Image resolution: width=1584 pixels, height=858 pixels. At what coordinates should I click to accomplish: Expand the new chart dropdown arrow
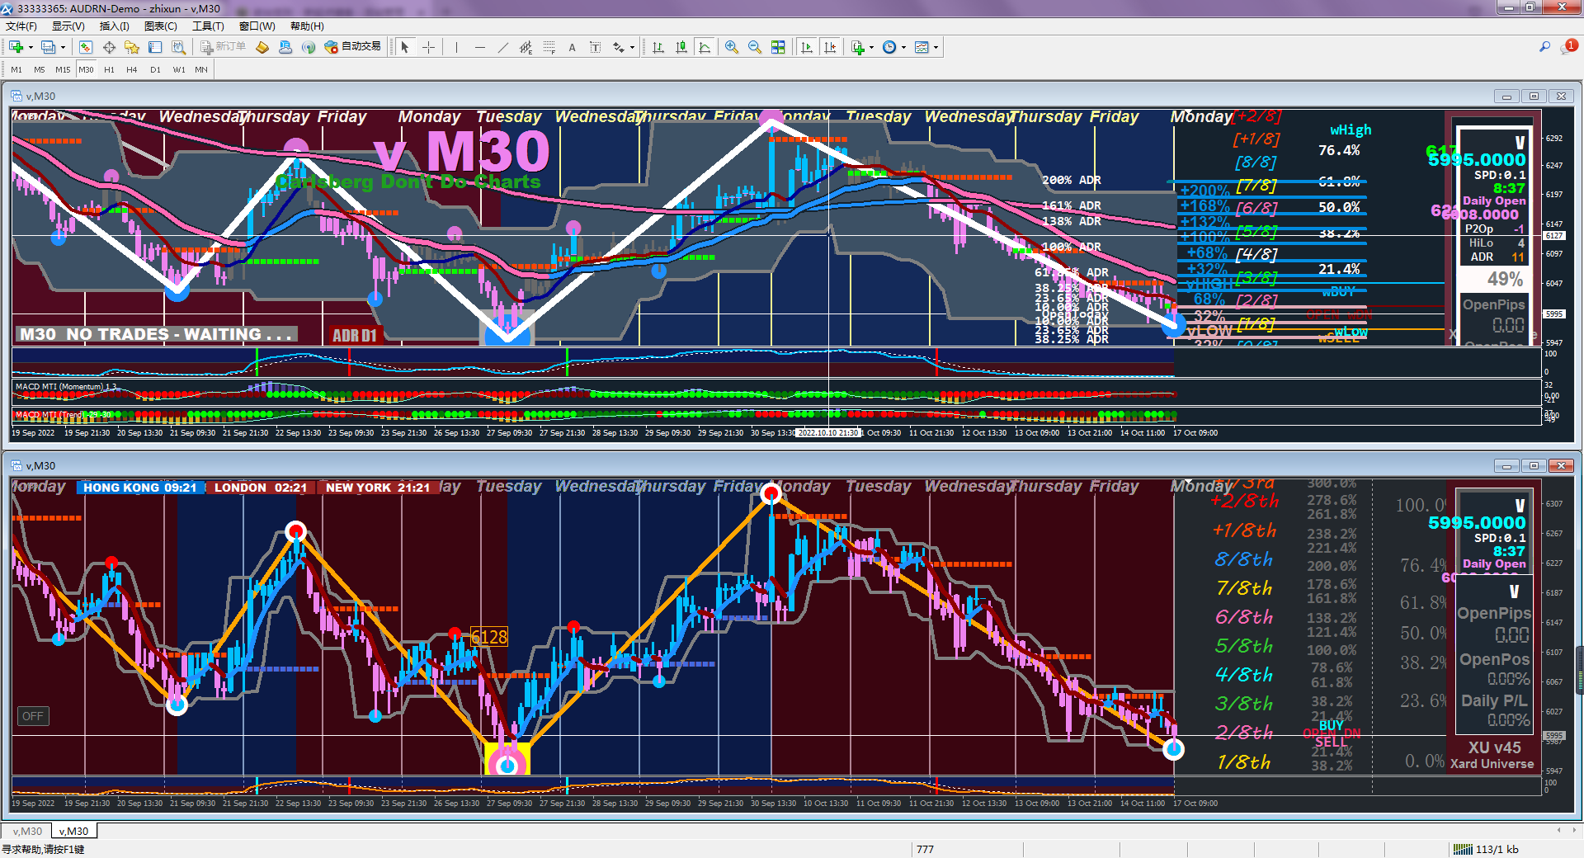pos(31,47)
